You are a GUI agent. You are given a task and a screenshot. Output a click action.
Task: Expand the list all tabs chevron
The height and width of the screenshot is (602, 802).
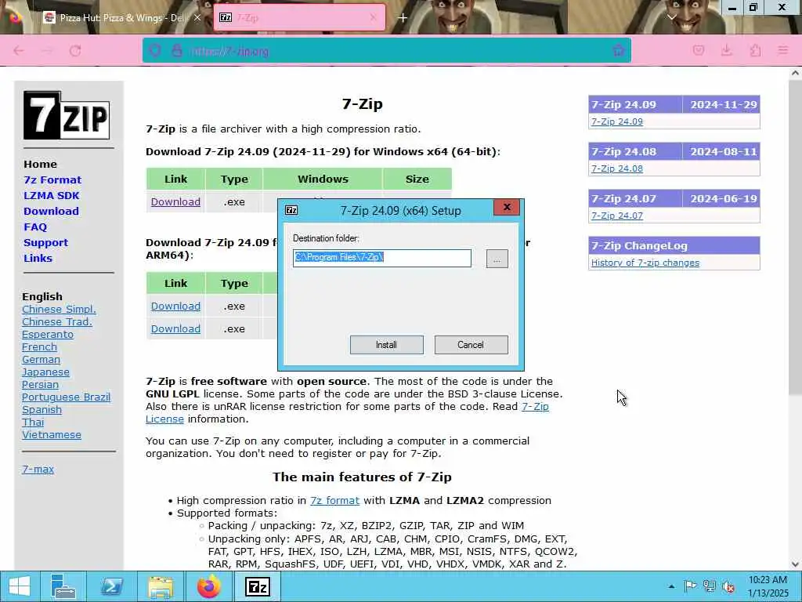coord(672,17)
